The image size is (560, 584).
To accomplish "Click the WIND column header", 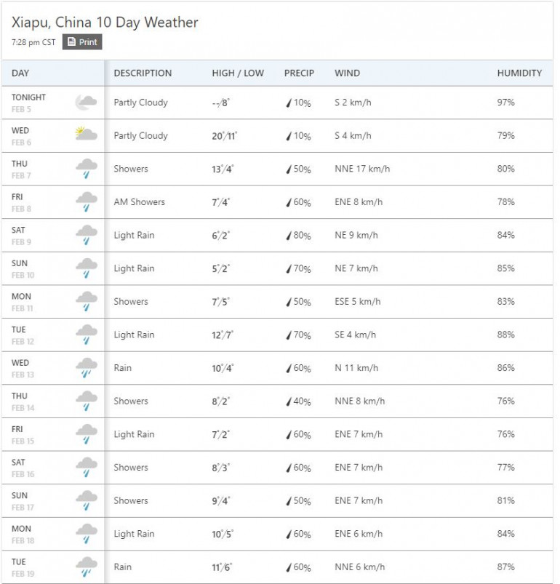I will point(347,73).
